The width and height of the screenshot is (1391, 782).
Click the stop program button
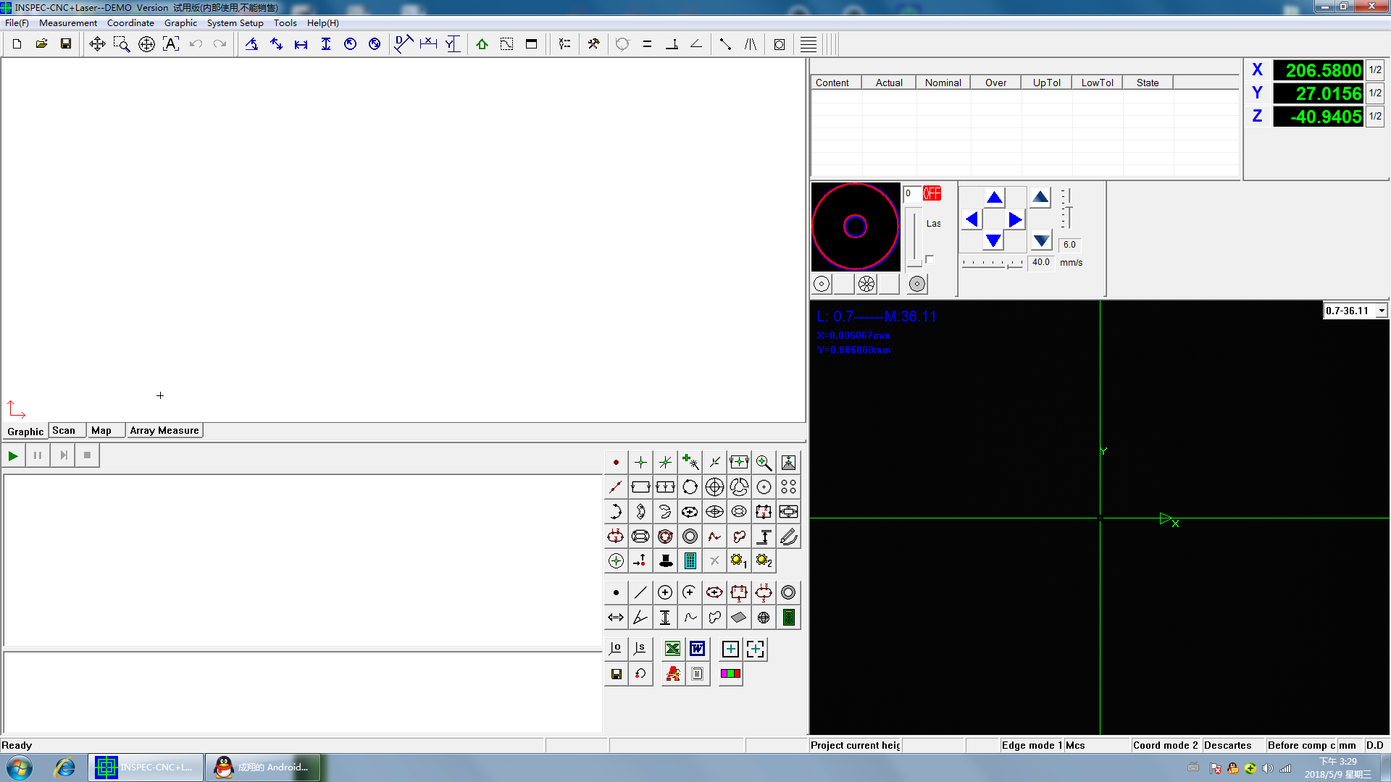87,455
